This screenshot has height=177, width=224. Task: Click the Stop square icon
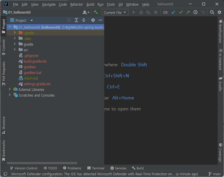(x=156, y=12)
